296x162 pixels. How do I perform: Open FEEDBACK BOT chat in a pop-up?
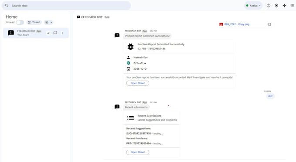[55, 33]
